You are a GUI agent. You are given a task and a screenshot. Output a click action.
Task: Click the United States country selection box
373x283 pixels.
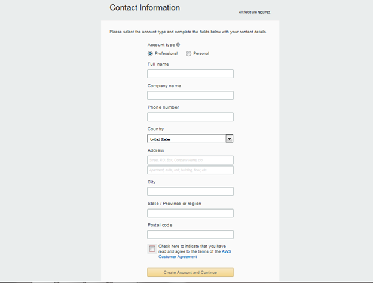click(x=190, y=139)
